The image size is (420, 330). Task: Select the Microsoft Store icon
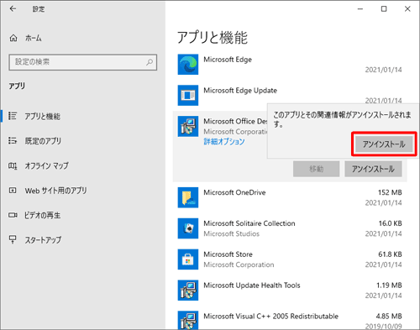(x=188, y=259)
